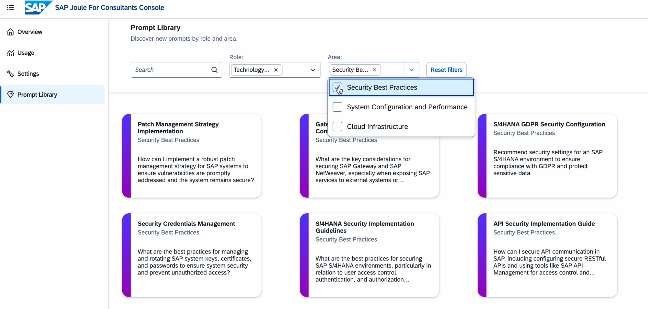This screenshot has width=648, height=309.
Task: Click the Technology... role token text
Action: pyautogui.click(x=251, y=70)
